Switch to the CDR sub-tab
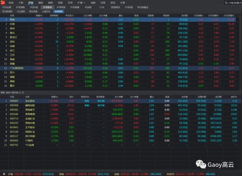The width and height of the screenshot is (242, 176). [x=102, y=7]
